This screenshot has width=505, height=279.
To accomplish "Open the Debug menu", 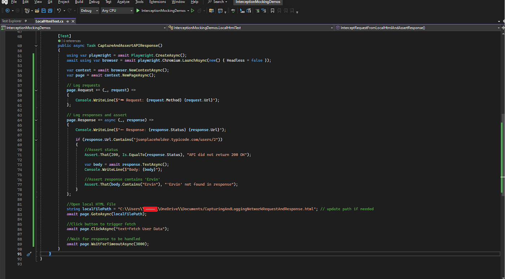I will tap(94, 2).
